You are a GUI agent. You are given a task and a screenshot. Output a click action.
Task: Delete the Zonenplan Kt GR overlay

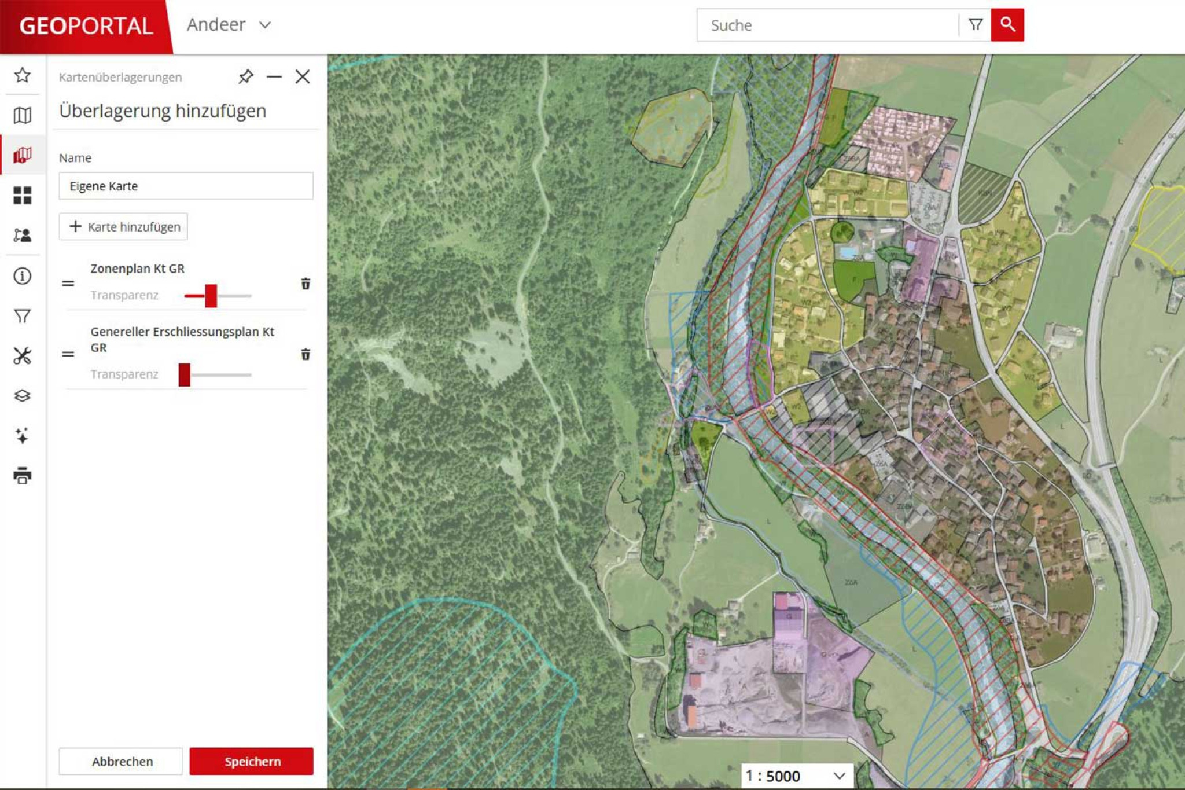tap(306, 284)
